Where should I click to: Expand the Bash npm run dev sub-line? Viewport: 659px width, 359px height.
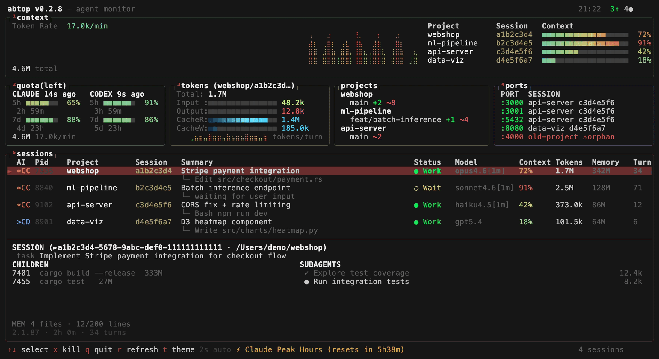231,214
